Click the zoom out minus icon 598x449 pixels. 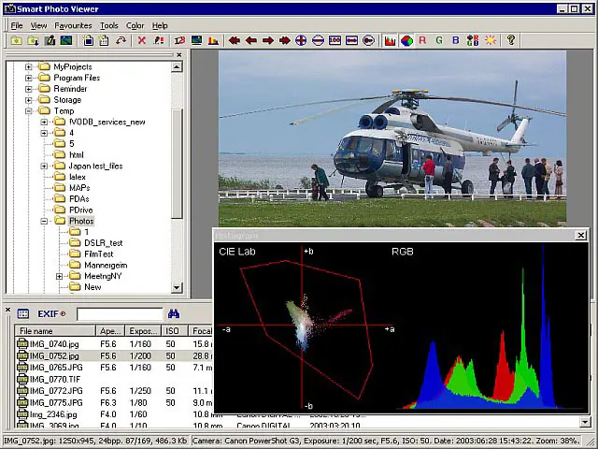(318, 41)
